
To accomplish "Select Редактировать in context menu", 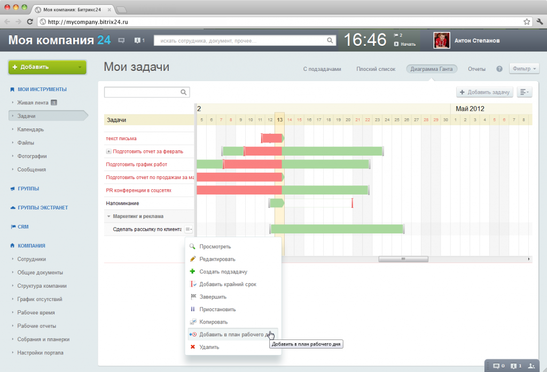I will click(217, 259).
